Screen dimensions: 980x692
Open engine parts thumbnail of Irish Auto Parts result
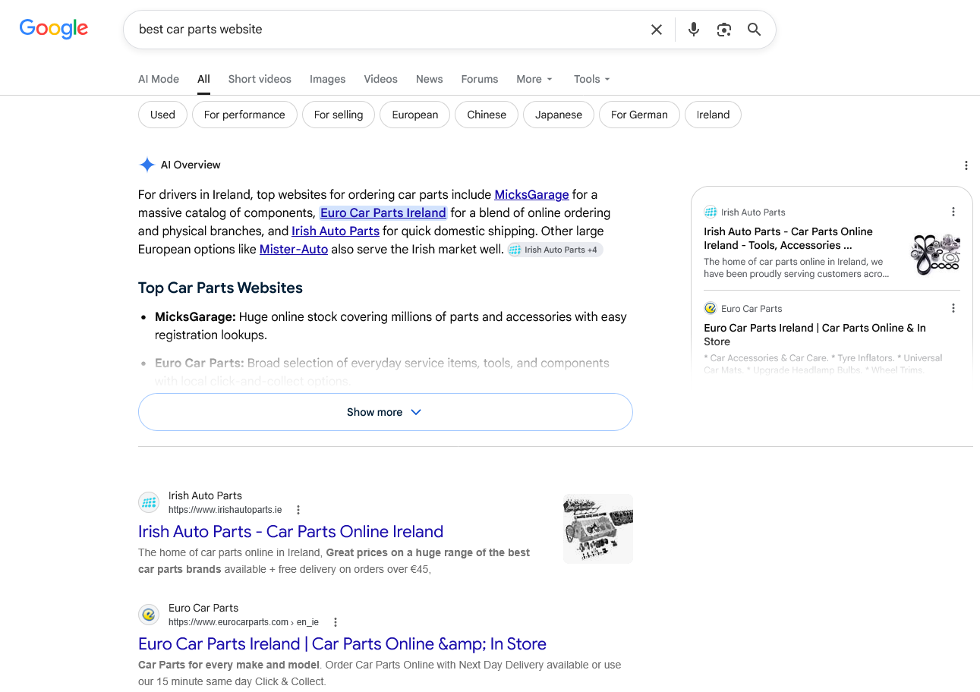pos(598,529)
